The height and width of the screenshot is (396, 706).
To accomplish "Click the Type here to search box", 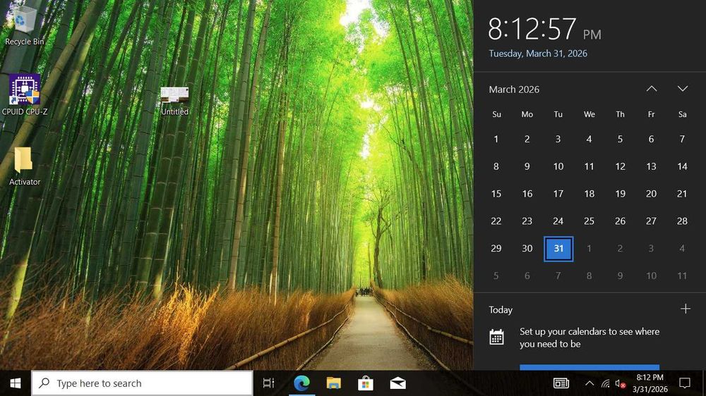I will tap(143, 383).
